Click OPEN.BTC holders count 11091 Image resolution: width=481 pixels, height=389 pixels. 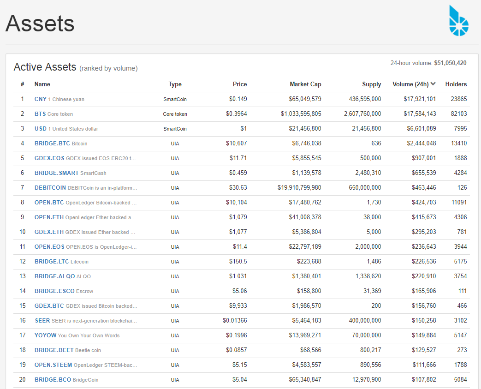pyautogui.click(x=459, y=202)
